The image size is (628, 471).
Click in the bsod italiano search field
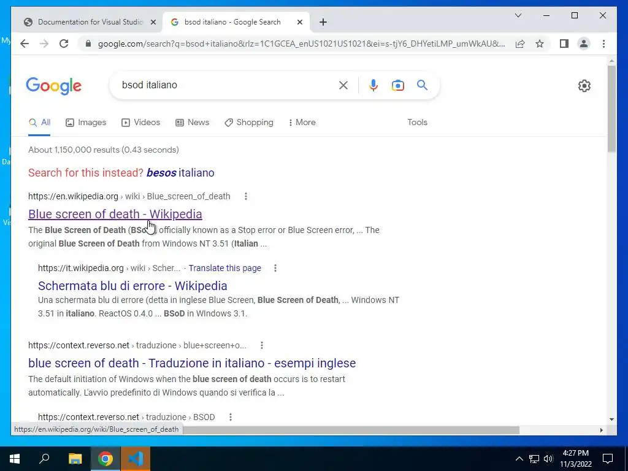[228, 85]
